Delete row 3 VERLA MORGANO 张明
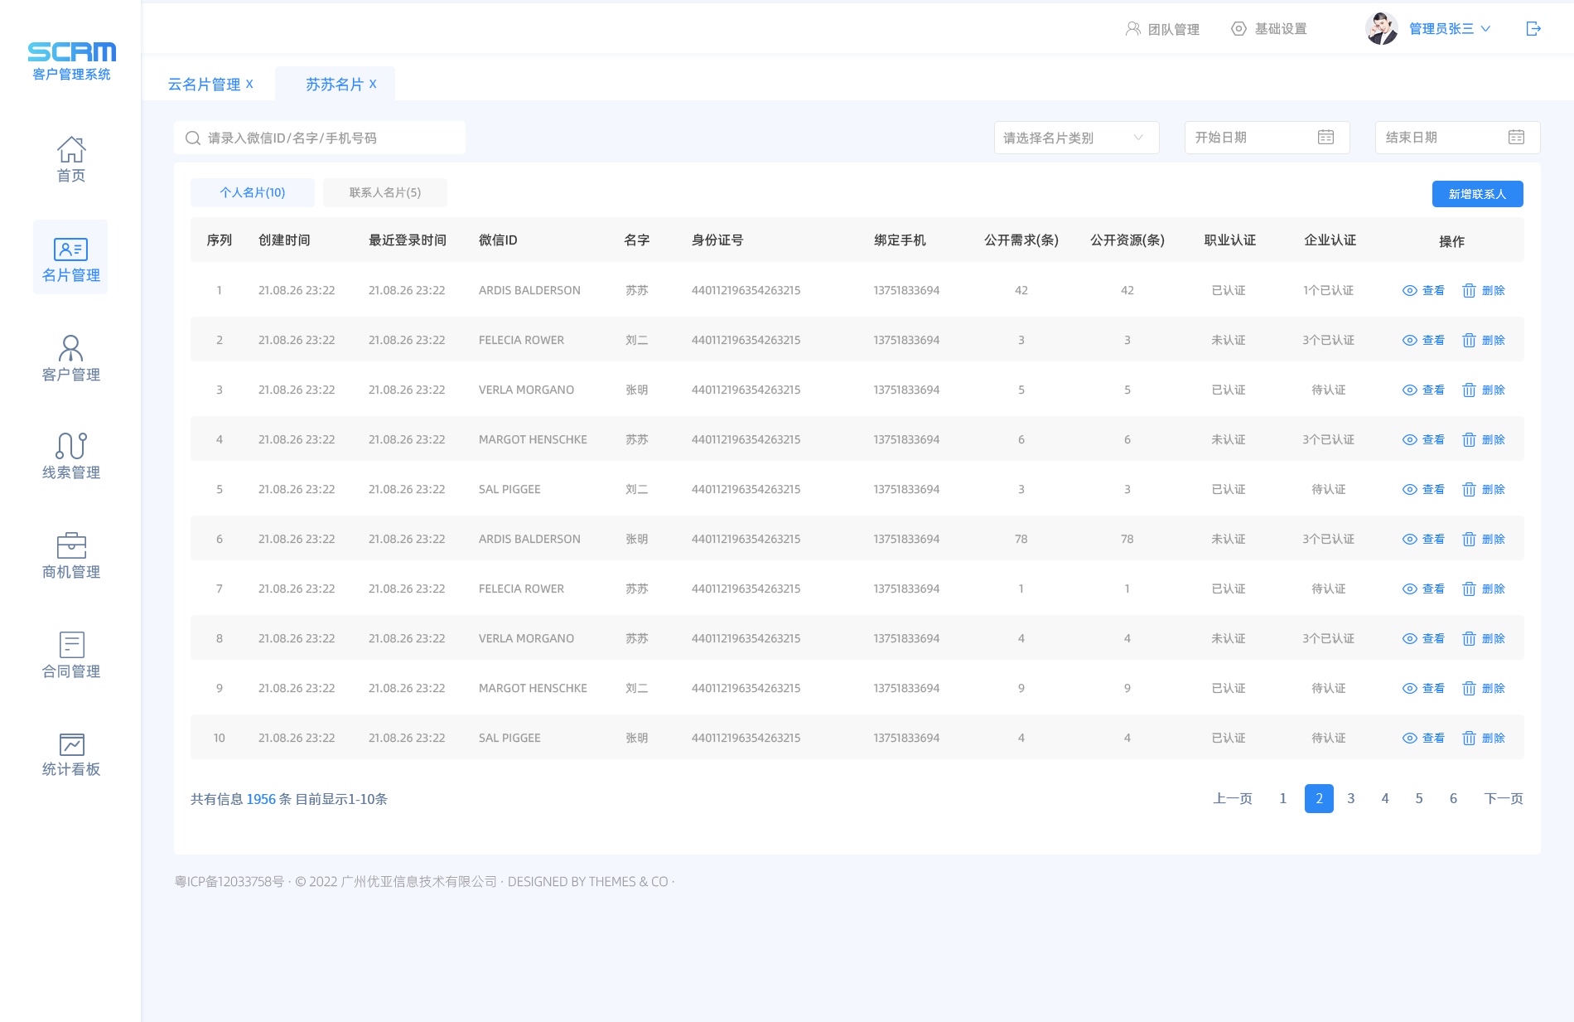The width and height of the screenshot is (1574, 1022). coord(1484,390)
